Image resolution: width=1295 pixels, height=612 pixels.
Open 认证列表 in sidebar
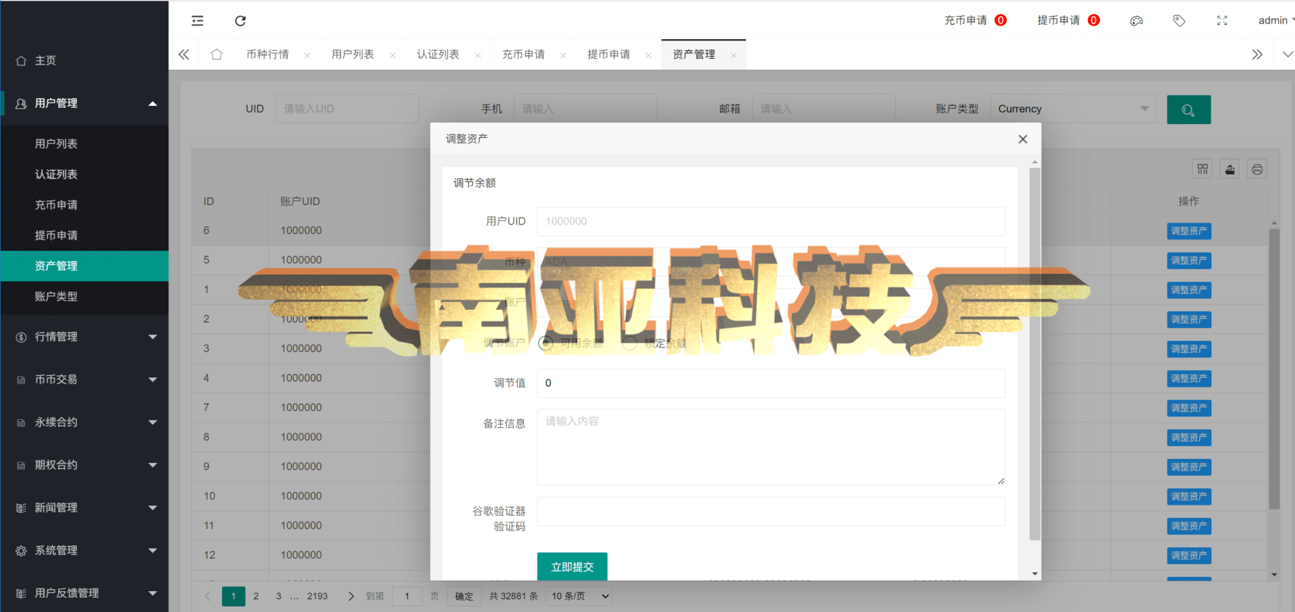pos(84,175)
